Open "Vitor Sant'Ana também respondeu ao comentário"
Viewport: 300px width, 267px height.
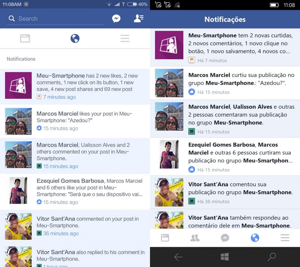225,219
